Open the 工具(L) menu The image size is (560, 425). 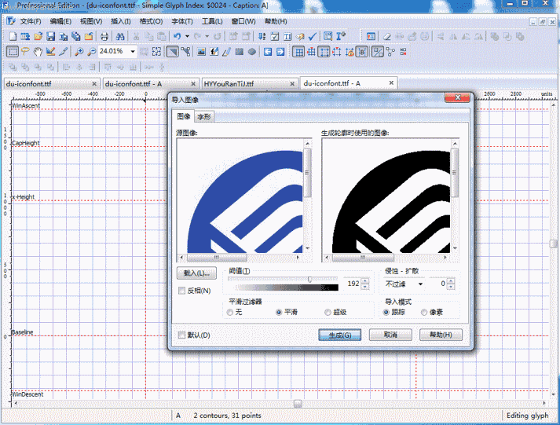(212, 21)
